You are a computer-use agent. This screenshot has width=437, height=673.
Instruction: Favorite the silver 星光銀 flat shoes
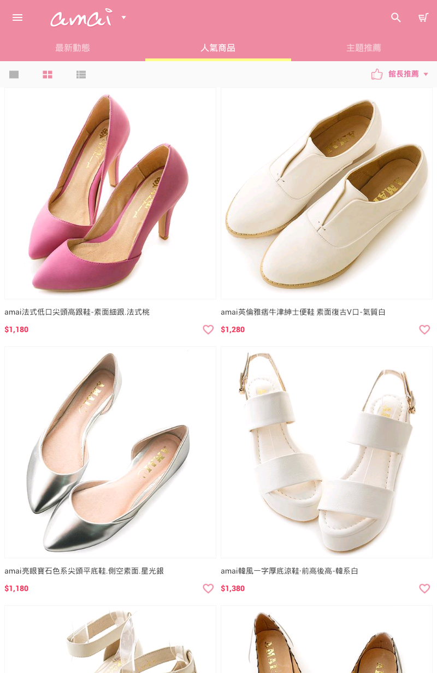coord(208,588)
